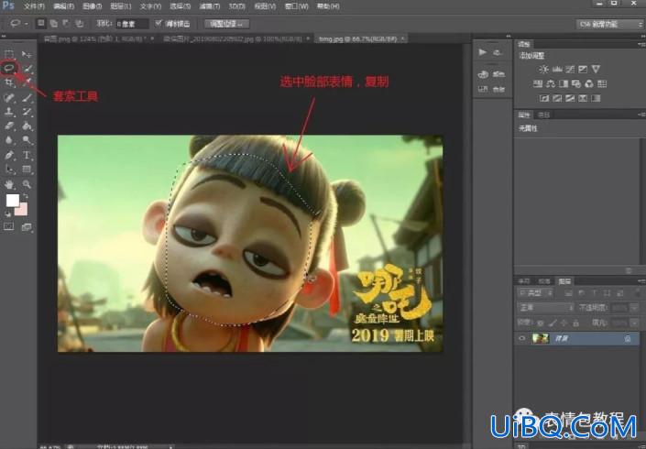This screenshot has width=646, height=449.
Task: Select the Rectangular Marquee tool
Action: click(x=9, y=54)
